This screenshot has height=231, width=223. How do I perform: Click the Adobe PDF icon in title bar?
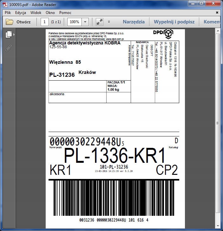coord(5,4)
